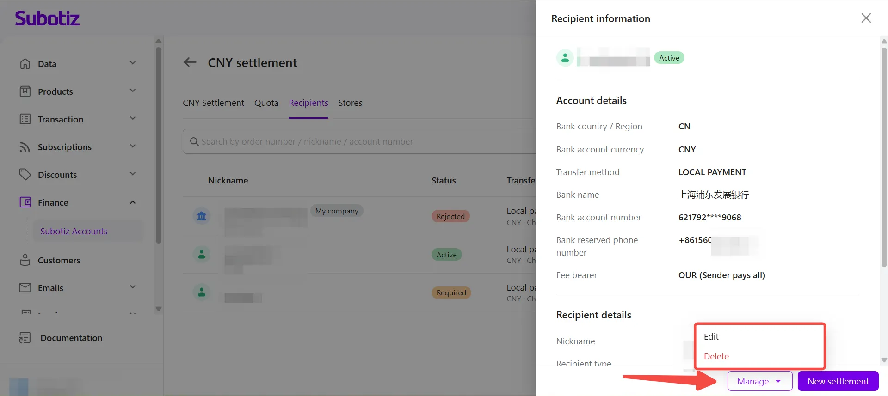Click the Subscriptions feed icon
Viewport: 888px width, 396px height.
[x=25, y=147]
